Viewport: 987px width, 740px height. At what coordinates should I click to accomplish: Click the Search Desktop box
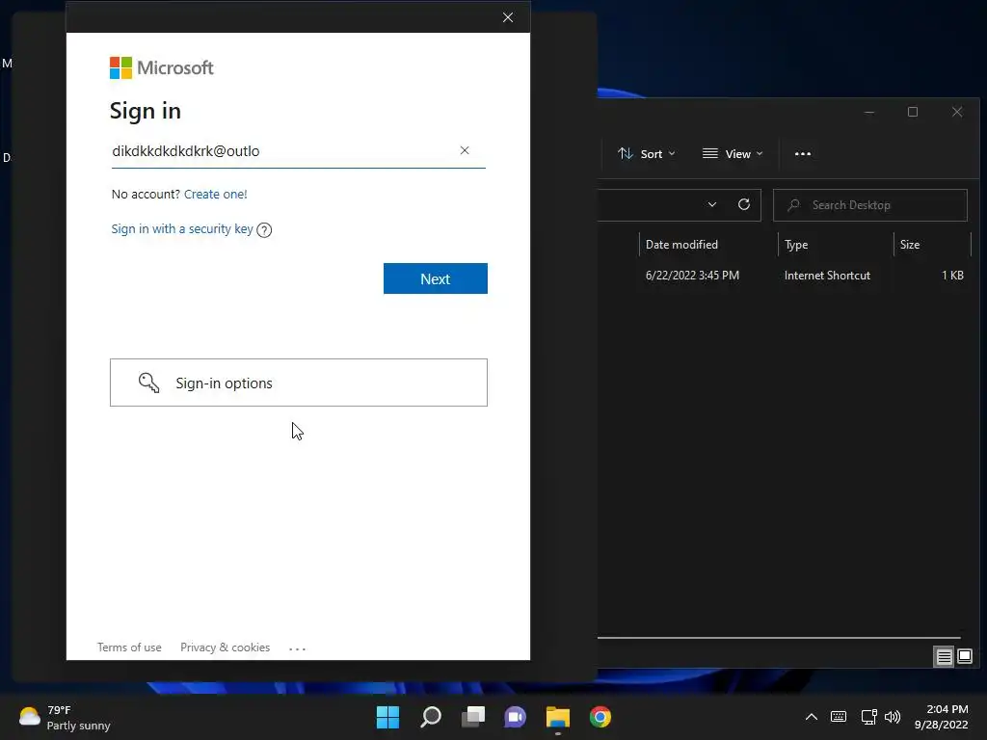click(x=870, y=205)
